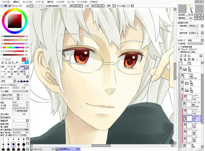Click the zoom in button in toolbar
This screenshot has width=205, height=151.
[x=78, y=6]
